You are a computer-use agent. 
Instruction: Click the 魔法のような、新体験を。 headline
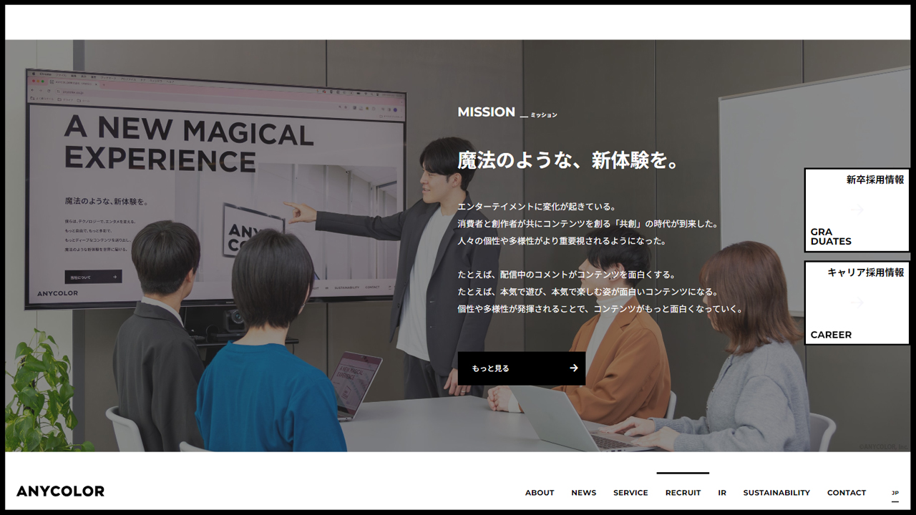568,161
